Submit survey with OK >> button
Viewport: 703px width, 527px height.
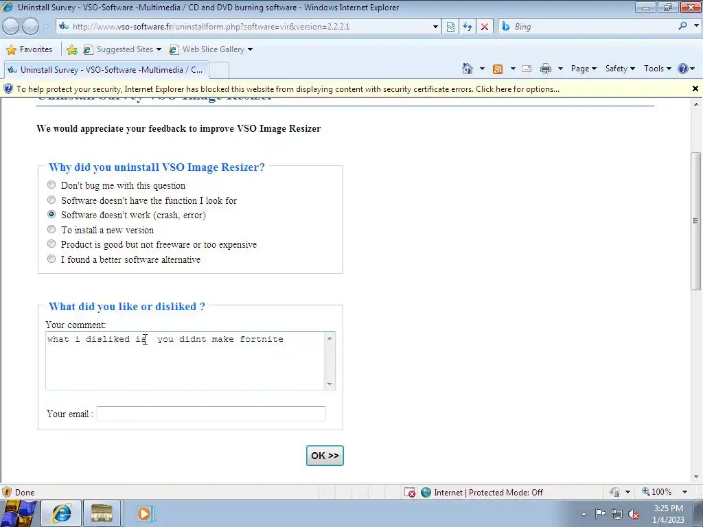point(325,456)
